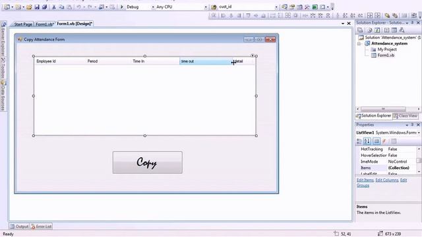The width and height of the screenshot is (422, 237).
Task: Open the Data Sources side tab
Action: coord(3,96)
